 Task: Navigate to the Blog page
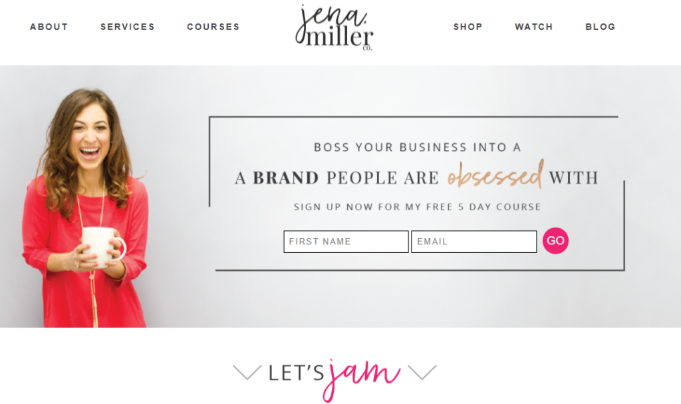601,27
